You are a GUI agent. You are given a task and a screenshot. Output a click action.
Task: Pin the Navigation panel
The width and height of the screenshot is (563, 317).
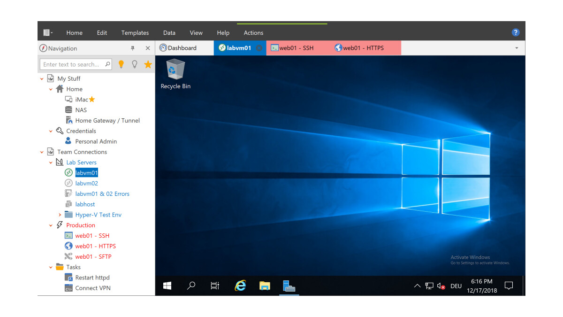tap(133, 48)
